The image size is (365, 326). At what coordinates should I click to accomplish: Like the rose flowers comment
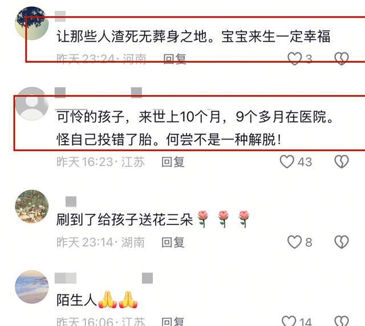click(x=294, y=242)
